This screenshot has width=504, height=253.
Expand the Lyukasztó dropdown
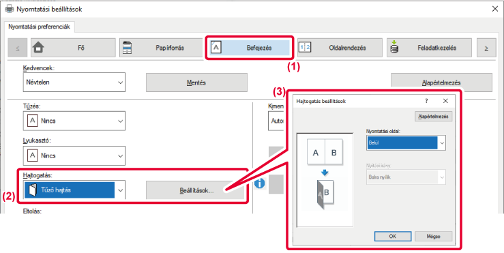click(74, 155)
